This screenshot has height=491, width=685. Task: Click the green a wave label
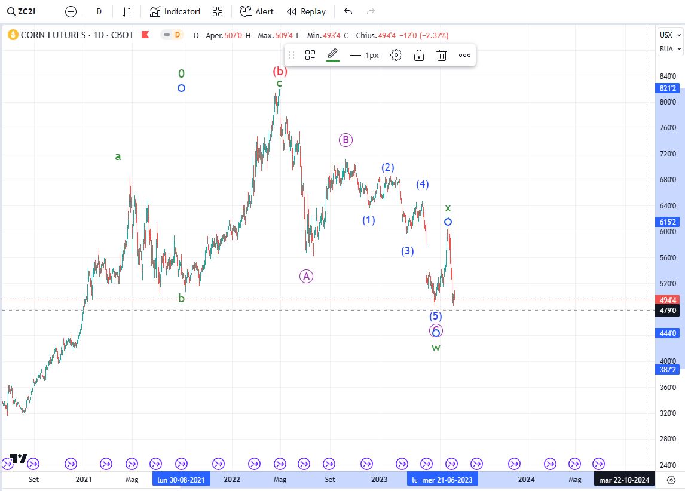tap(118, 156)
